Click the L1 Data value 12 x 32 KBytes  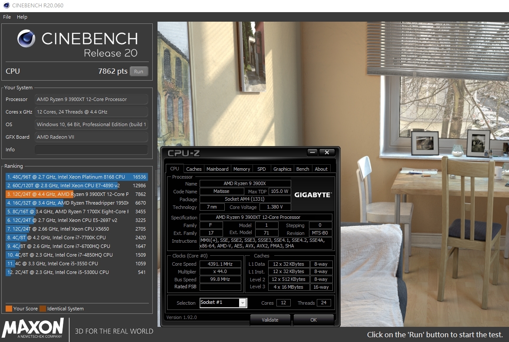pyautogui.click(x=288, y=264)
